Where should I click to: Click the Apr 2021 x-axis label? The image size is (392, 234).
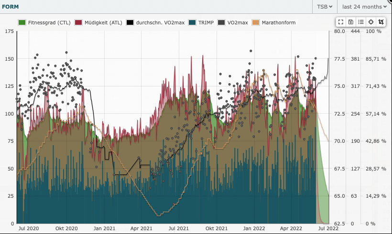(142, 229)
